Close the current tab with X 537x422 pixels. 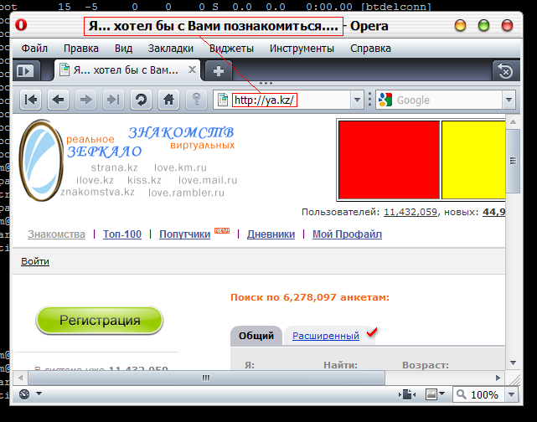[x=192, y=69]
